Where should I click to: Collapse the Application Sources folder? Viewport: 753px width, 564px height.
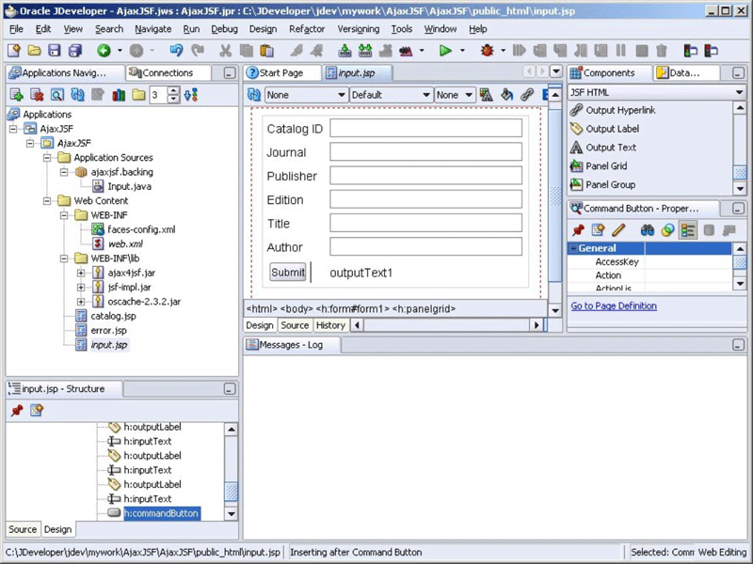47,157
